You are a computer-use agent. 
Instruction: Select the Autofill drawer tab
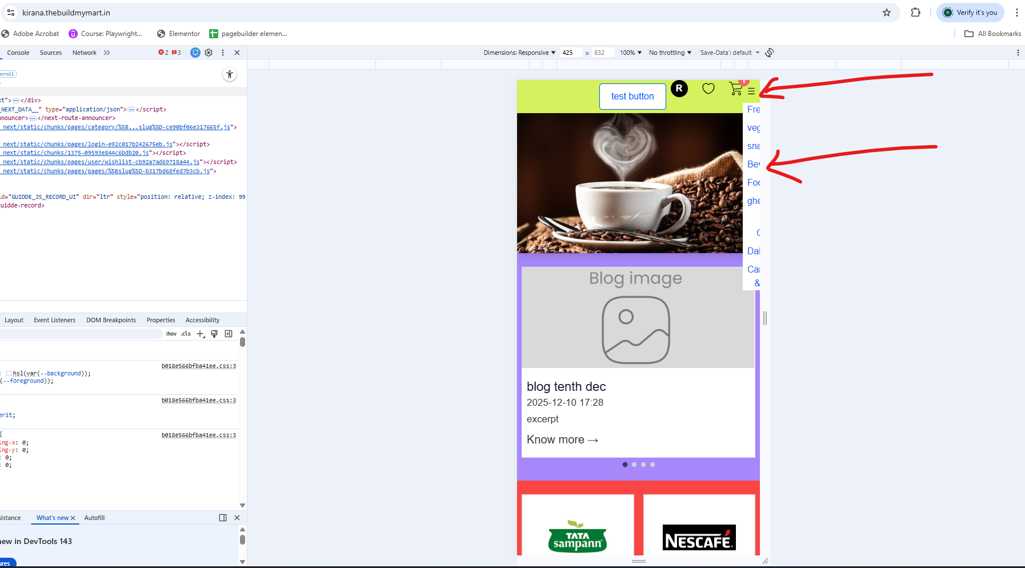click(94, 518)
